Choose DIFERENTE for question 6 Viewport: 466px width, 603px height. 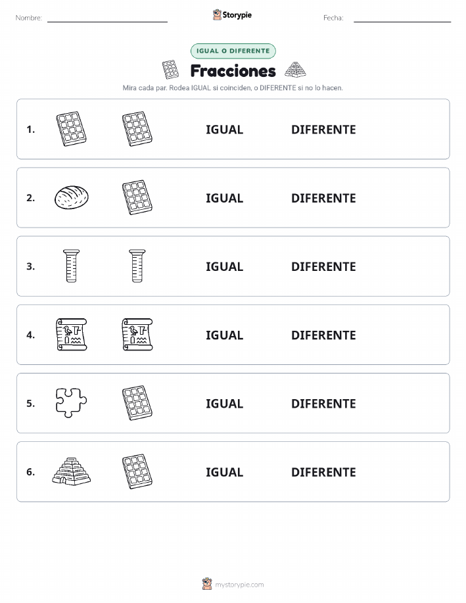pos(323,472)
